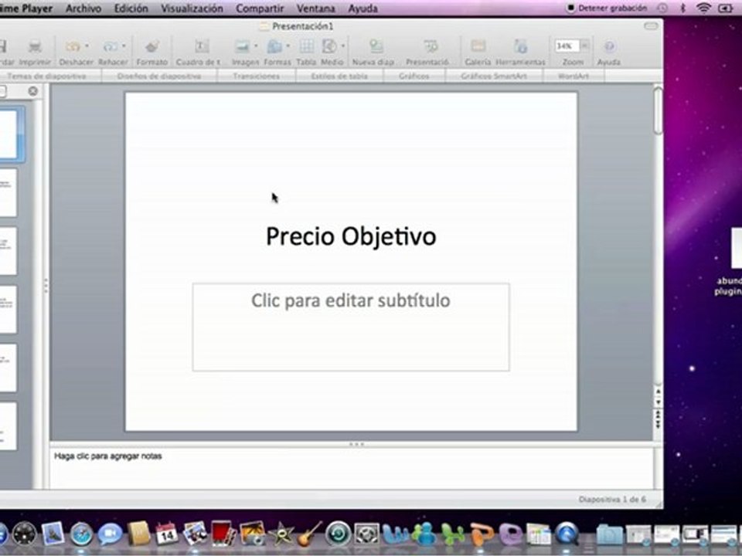Click the Imagen toolbar icon
742x556 pixels.
[242, 46]
